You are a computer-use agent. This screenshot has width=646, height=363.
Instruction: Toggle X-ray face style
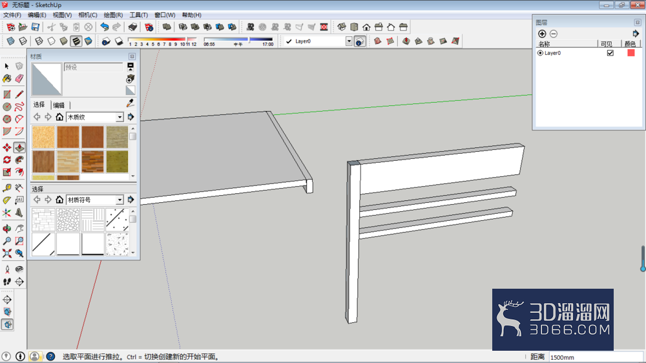(x=11, y=41)
